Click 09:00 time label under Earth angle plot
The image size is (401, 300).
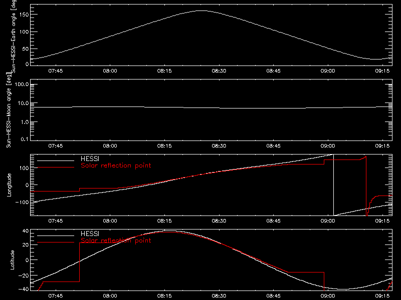click(328, 71)
